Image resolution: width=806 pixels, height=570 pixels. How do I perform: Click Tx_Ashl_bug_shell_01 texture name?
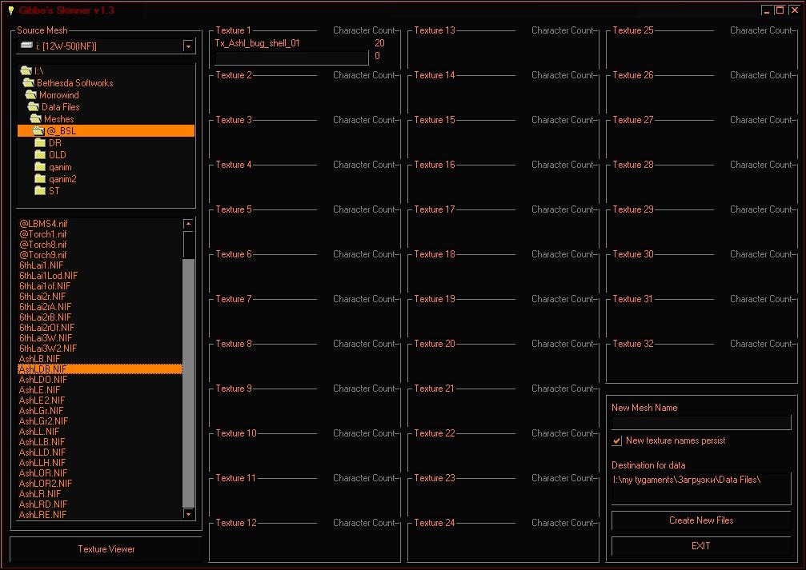coord(257,44)
